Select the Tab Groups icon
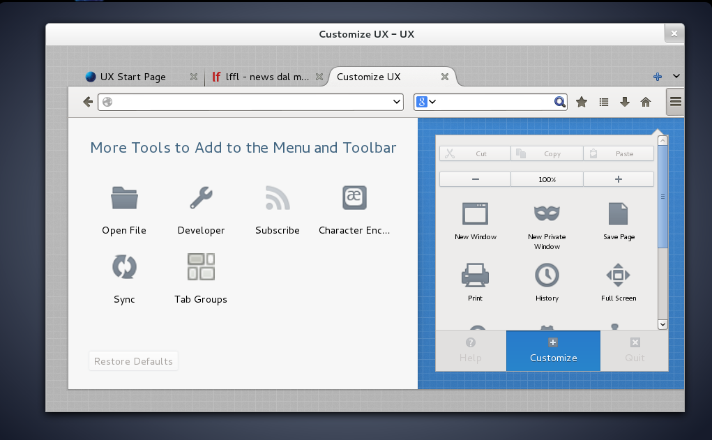Image resolution: width=712 pixels, height=440 pixels. click(201, 266)
